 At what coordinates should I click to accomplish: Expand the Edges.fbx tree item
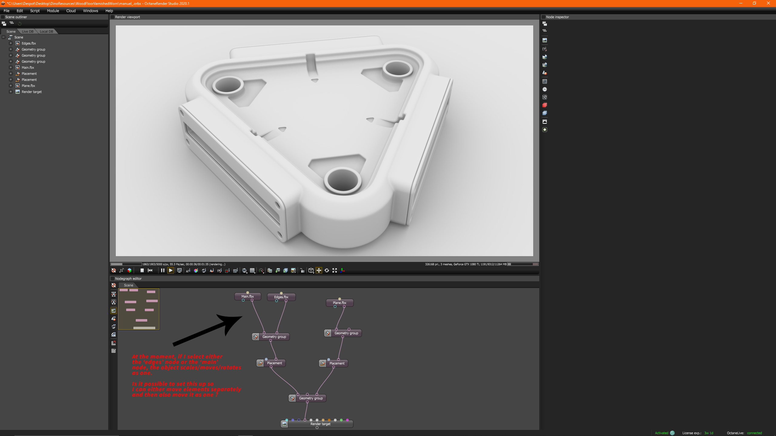[x=11, y=43]
